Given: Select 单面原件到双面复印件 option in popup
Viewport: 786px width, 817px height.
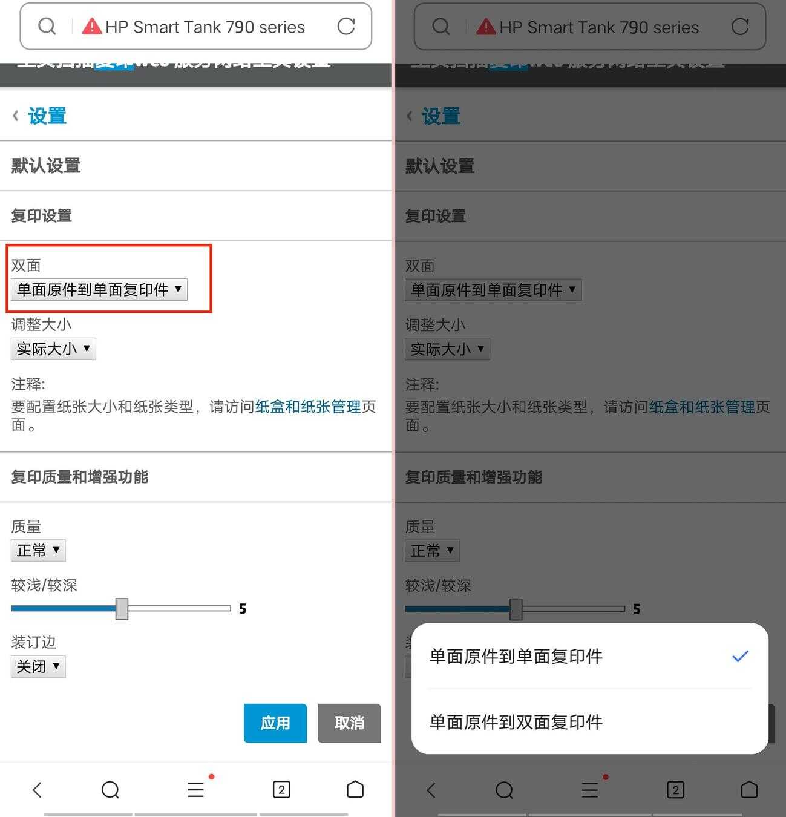Looking at the screenshot, I should point(589,721).
